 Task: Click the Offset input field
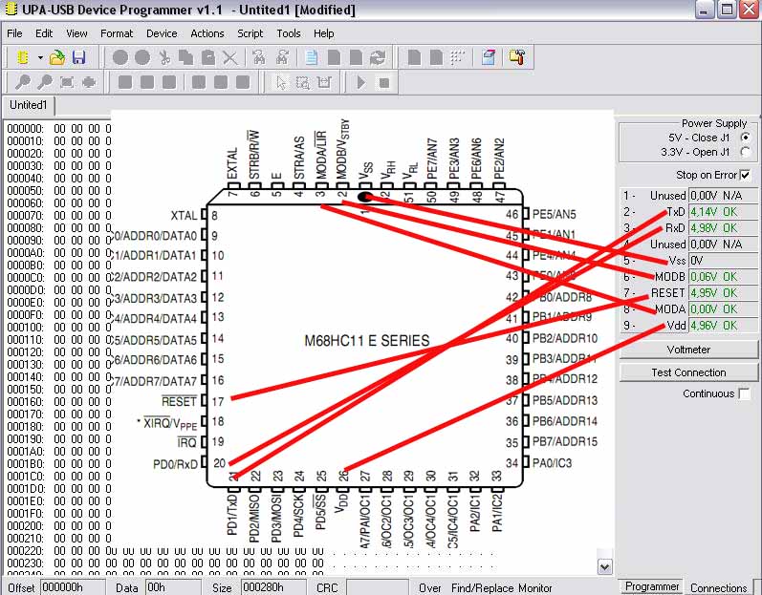[x=73, y=587]
